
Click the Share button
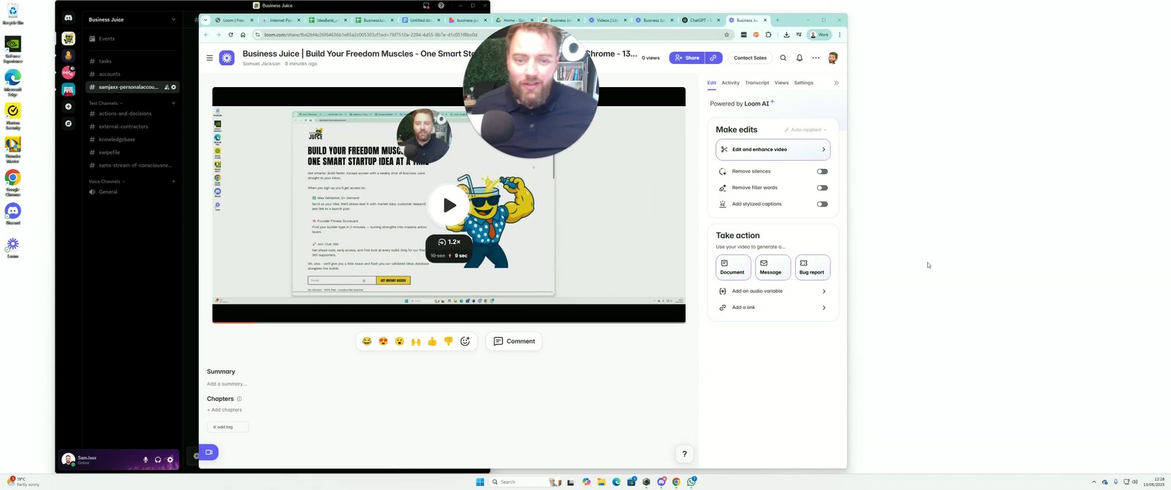click(x=687, y=58)
